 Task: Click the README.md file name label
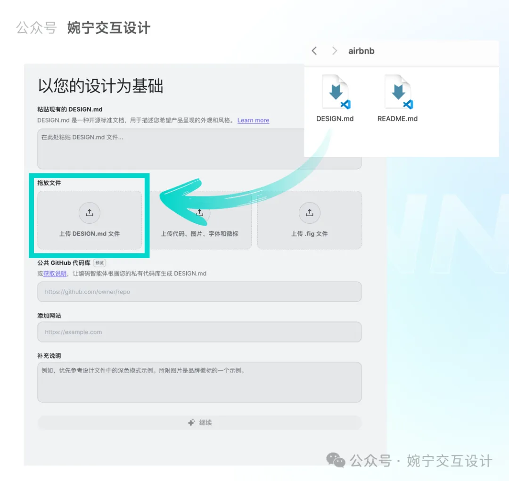398,119
